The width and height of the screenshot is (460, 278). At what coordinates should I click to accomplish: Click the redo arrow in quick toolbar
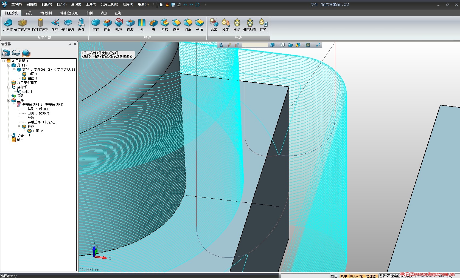(x=191, y=5)
